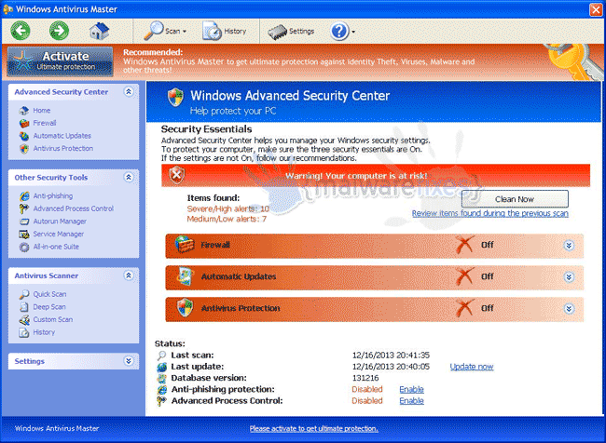This screenshot has height=443, width=606.
Task: Click the green Forward arrow icon
Action: (x=59, y=31)
